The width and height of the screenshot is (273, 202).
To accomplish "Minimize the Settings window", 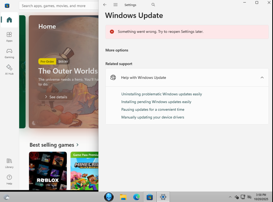I will 244,3.
